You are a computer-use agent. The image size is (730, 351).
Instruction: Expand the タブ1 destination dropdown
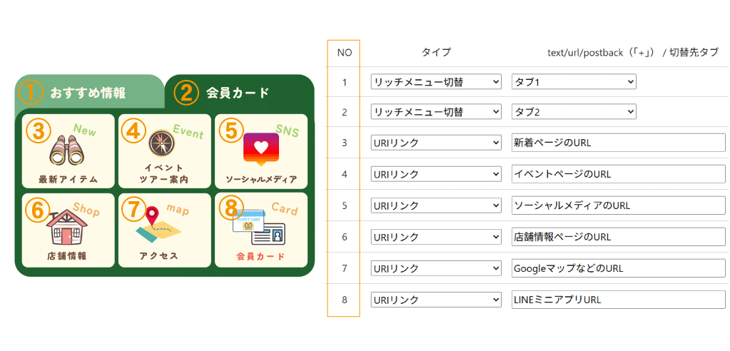[x=573, y=82]
